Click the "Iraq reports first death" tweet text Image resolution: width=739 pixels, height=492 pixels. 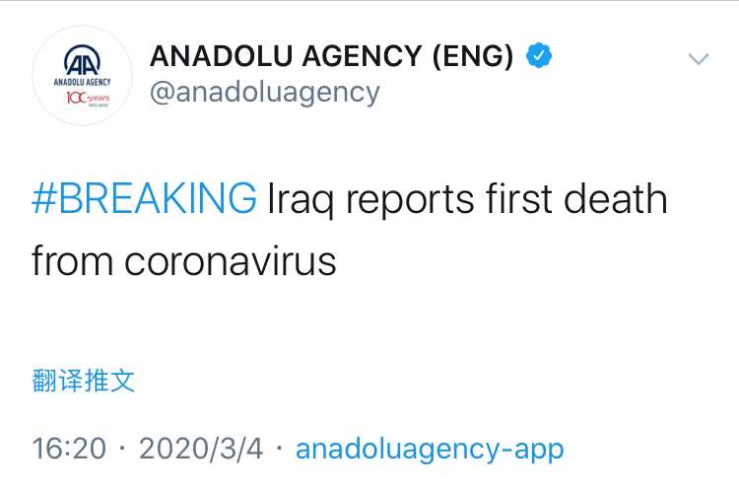pos(468,198)
